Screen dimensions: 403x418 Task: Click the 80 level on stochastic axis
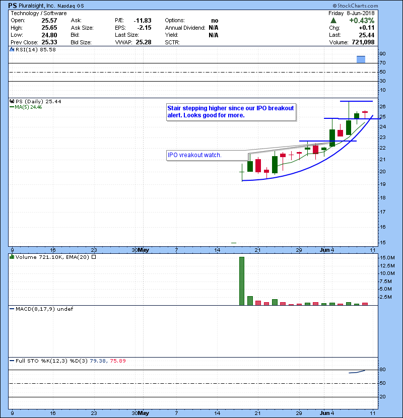tap(382, 370)
